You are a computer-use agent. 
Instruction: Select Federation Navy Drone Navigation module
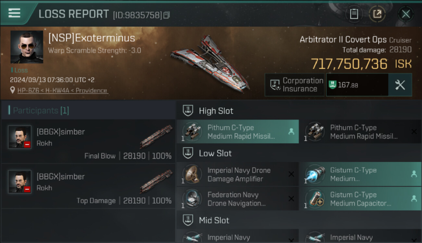238,199
